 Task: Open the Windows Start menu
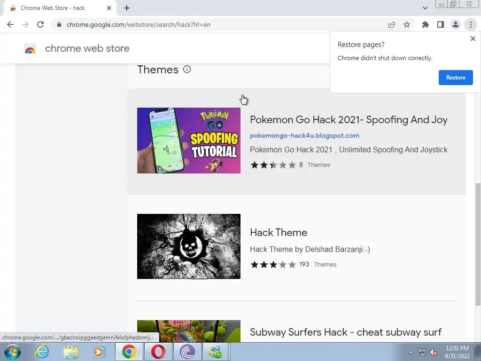click(x=12, y=352)
